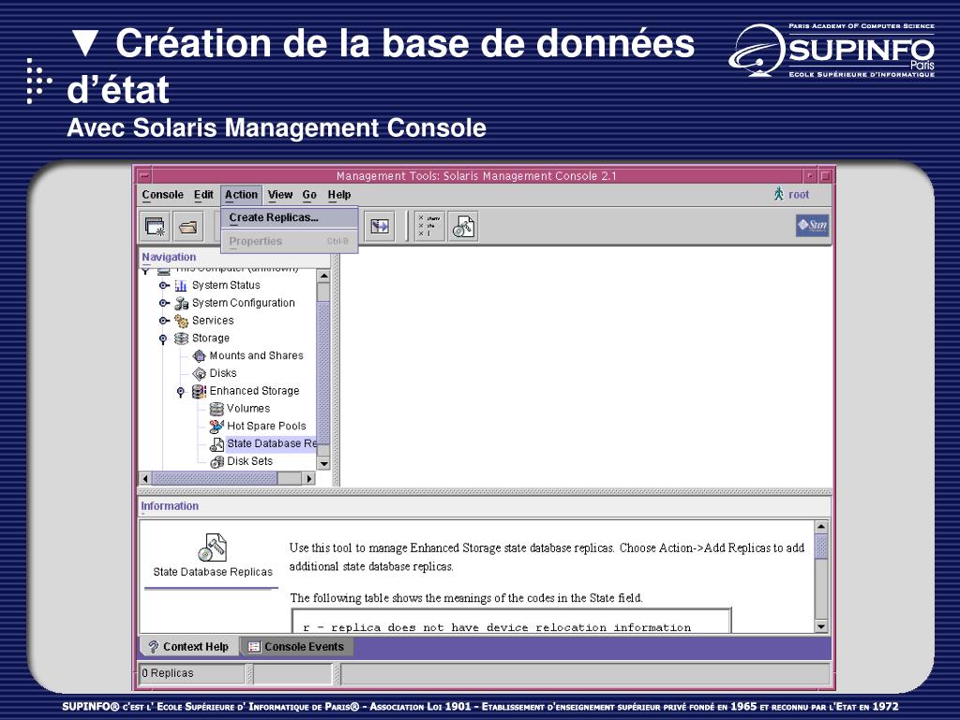Open the Console menu

(163, 195)
